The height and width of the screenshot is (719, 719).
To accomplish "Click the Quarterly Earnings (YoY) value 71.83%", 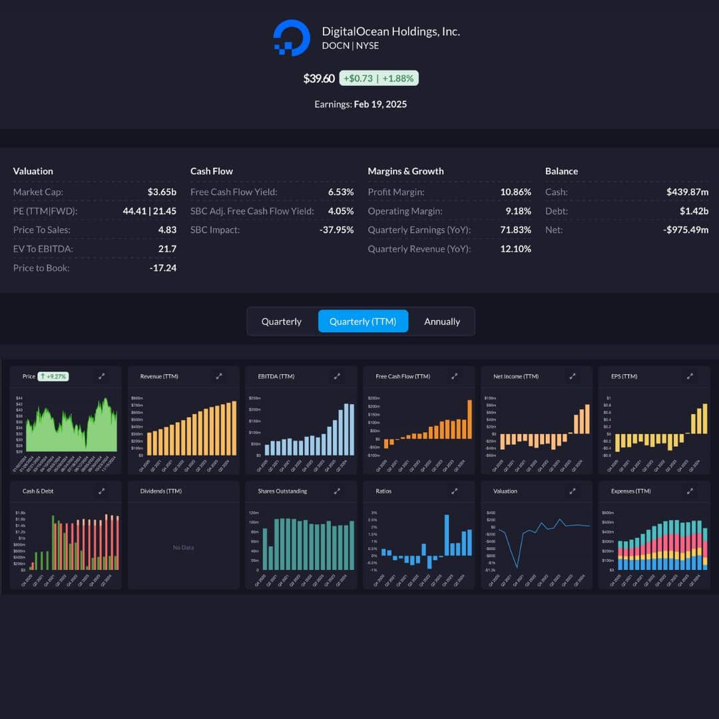I will tap(515, 230).
